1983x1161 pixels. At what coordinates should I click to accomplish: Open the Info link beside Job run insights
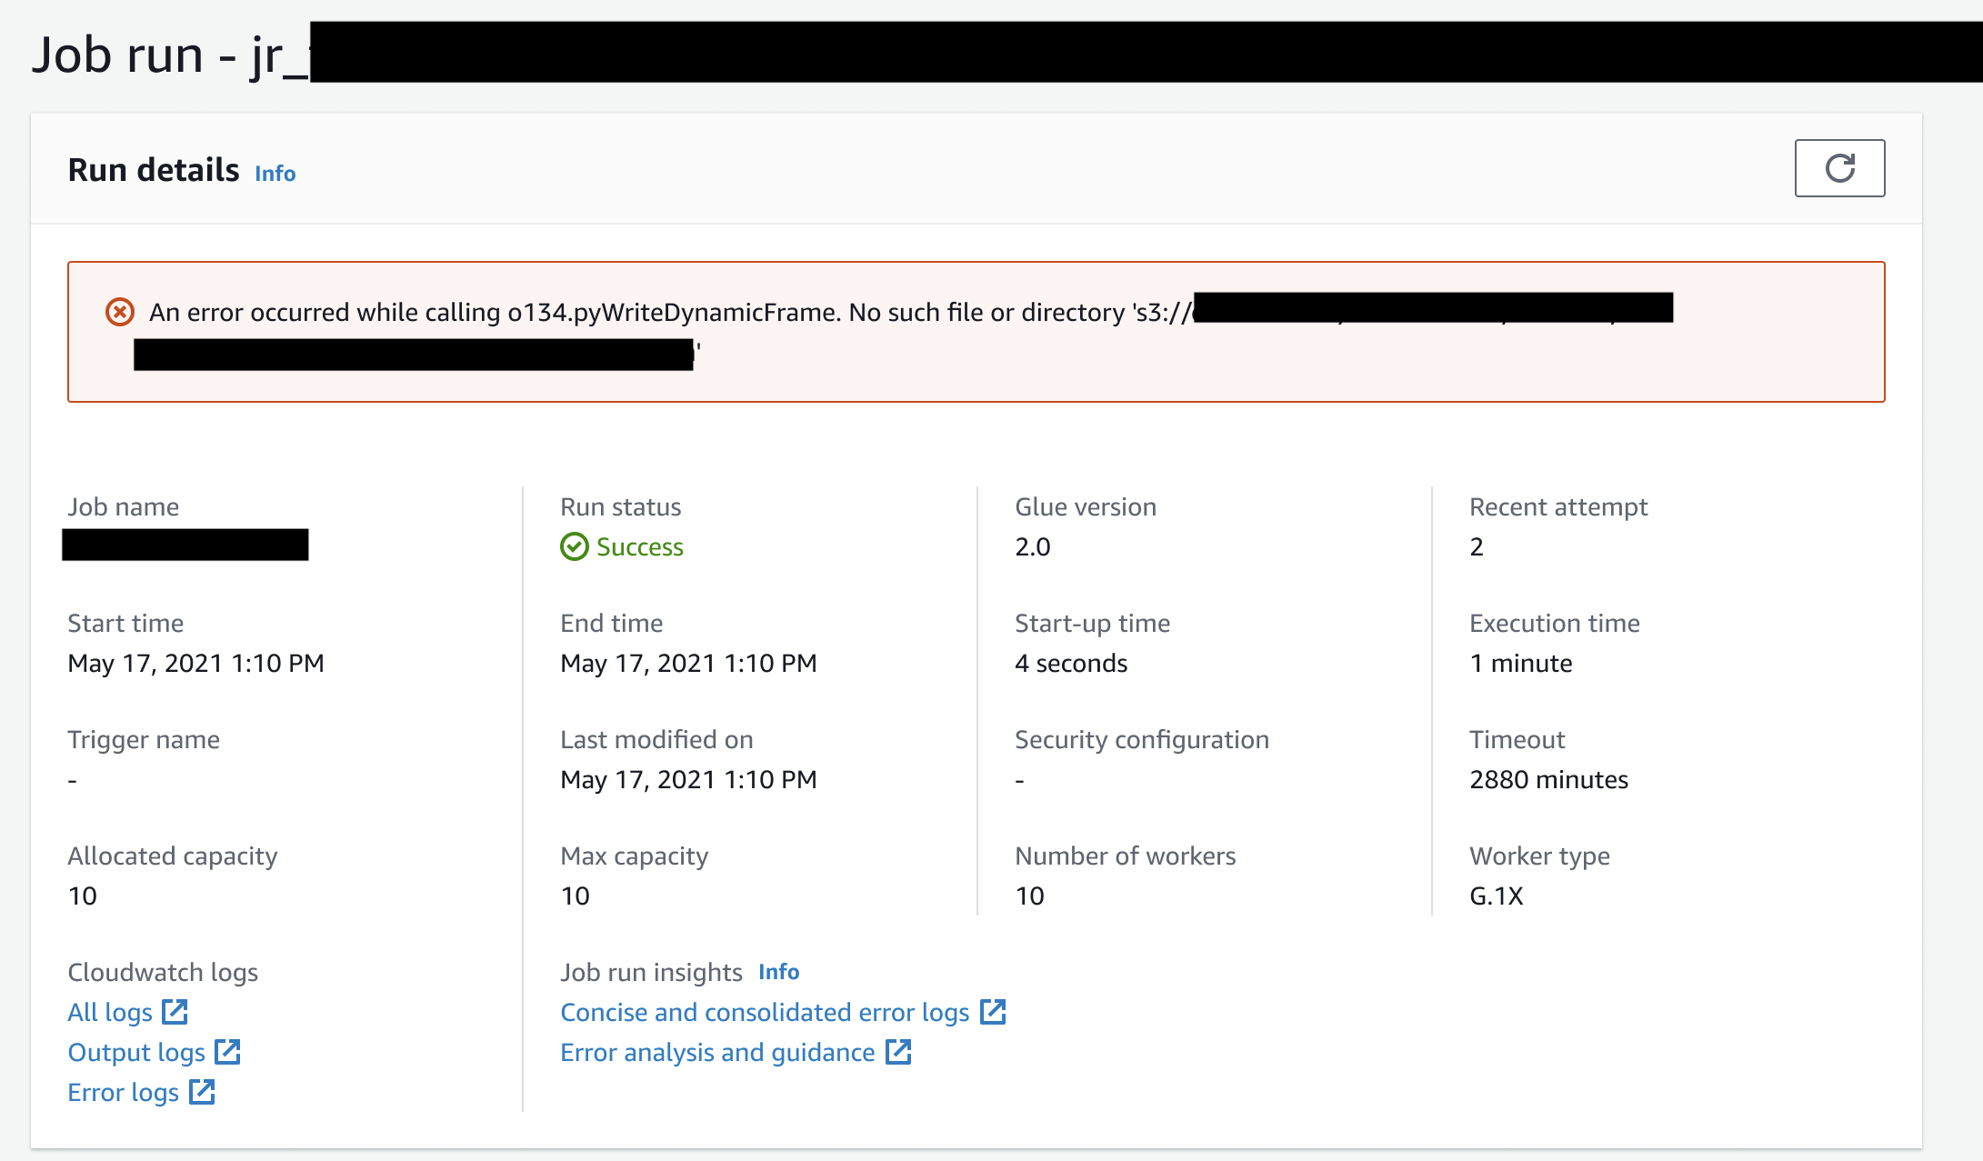[778, 971]
